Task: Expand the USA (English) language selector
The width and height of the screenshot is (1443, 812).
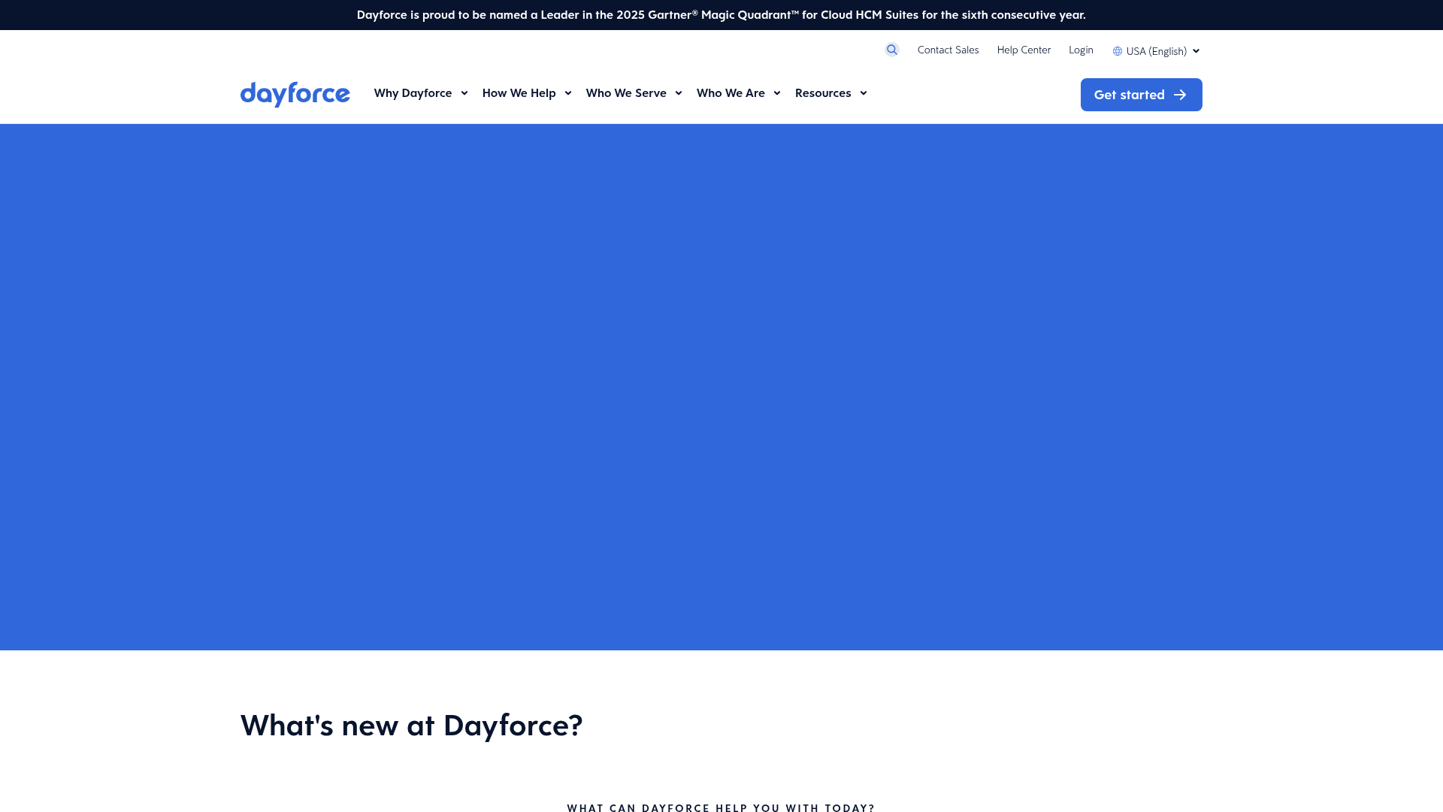Action: click(x=1156, y=51)
